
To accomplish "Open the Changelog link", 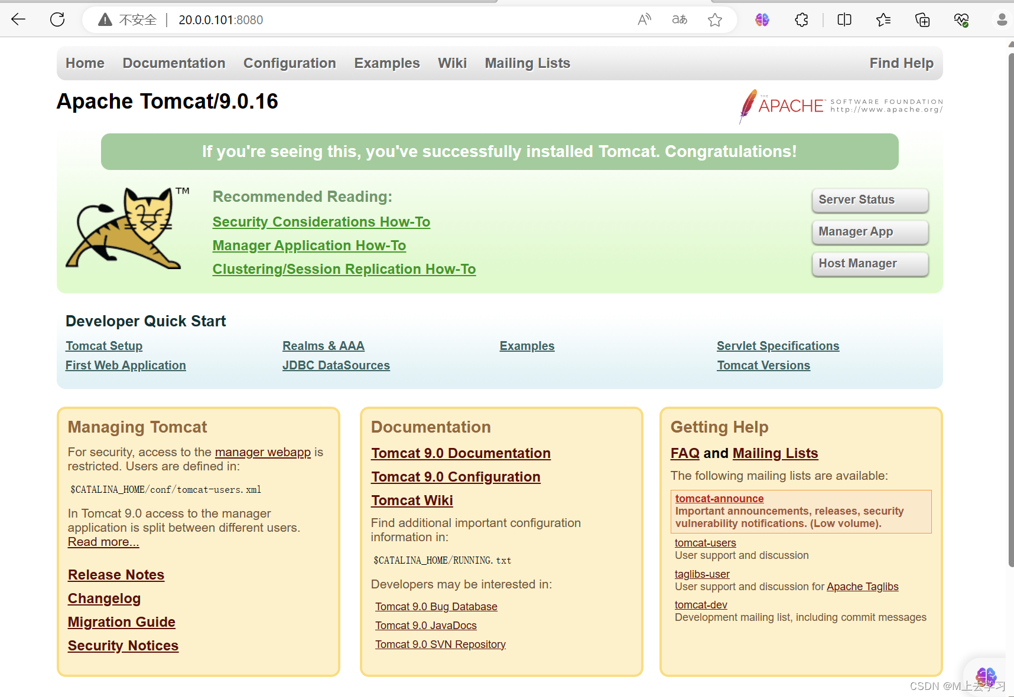I will click(104, 598).
